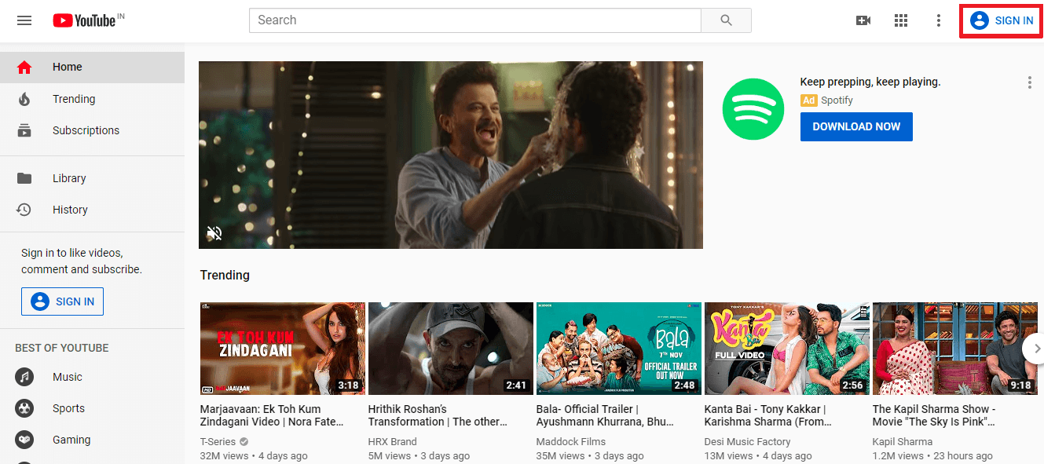Image resolution: width=1044 pixels, height=464 pixels.
Task: Play the featured ad video
Action: click(451, 155)
